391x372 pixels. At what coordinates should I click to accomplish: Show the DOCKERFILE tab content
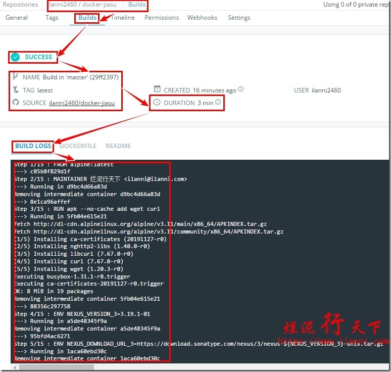(x=78, y=146)
